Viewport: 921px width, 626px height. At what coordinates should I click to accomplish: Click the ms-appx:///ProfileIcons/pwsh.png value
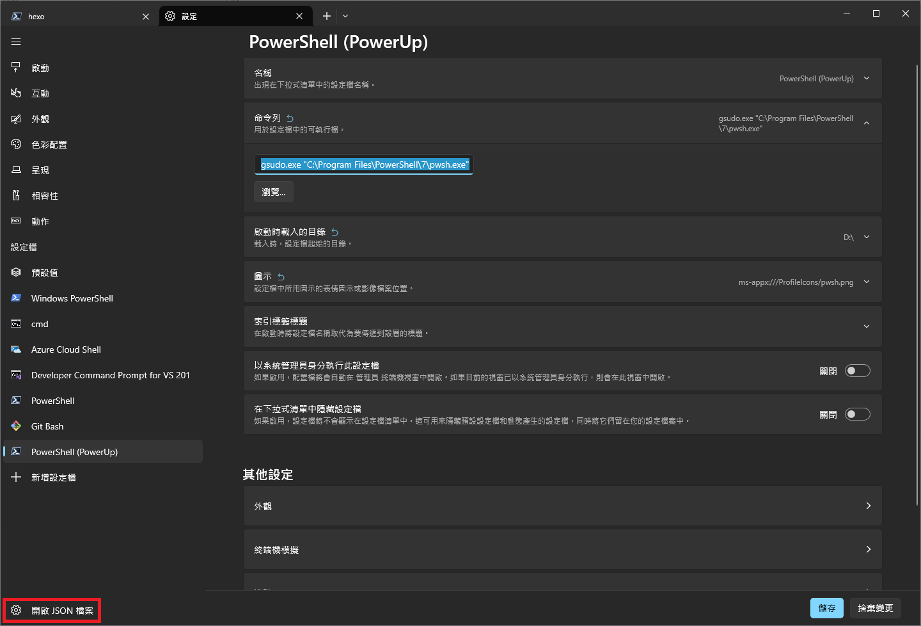[x=796, y=282]
